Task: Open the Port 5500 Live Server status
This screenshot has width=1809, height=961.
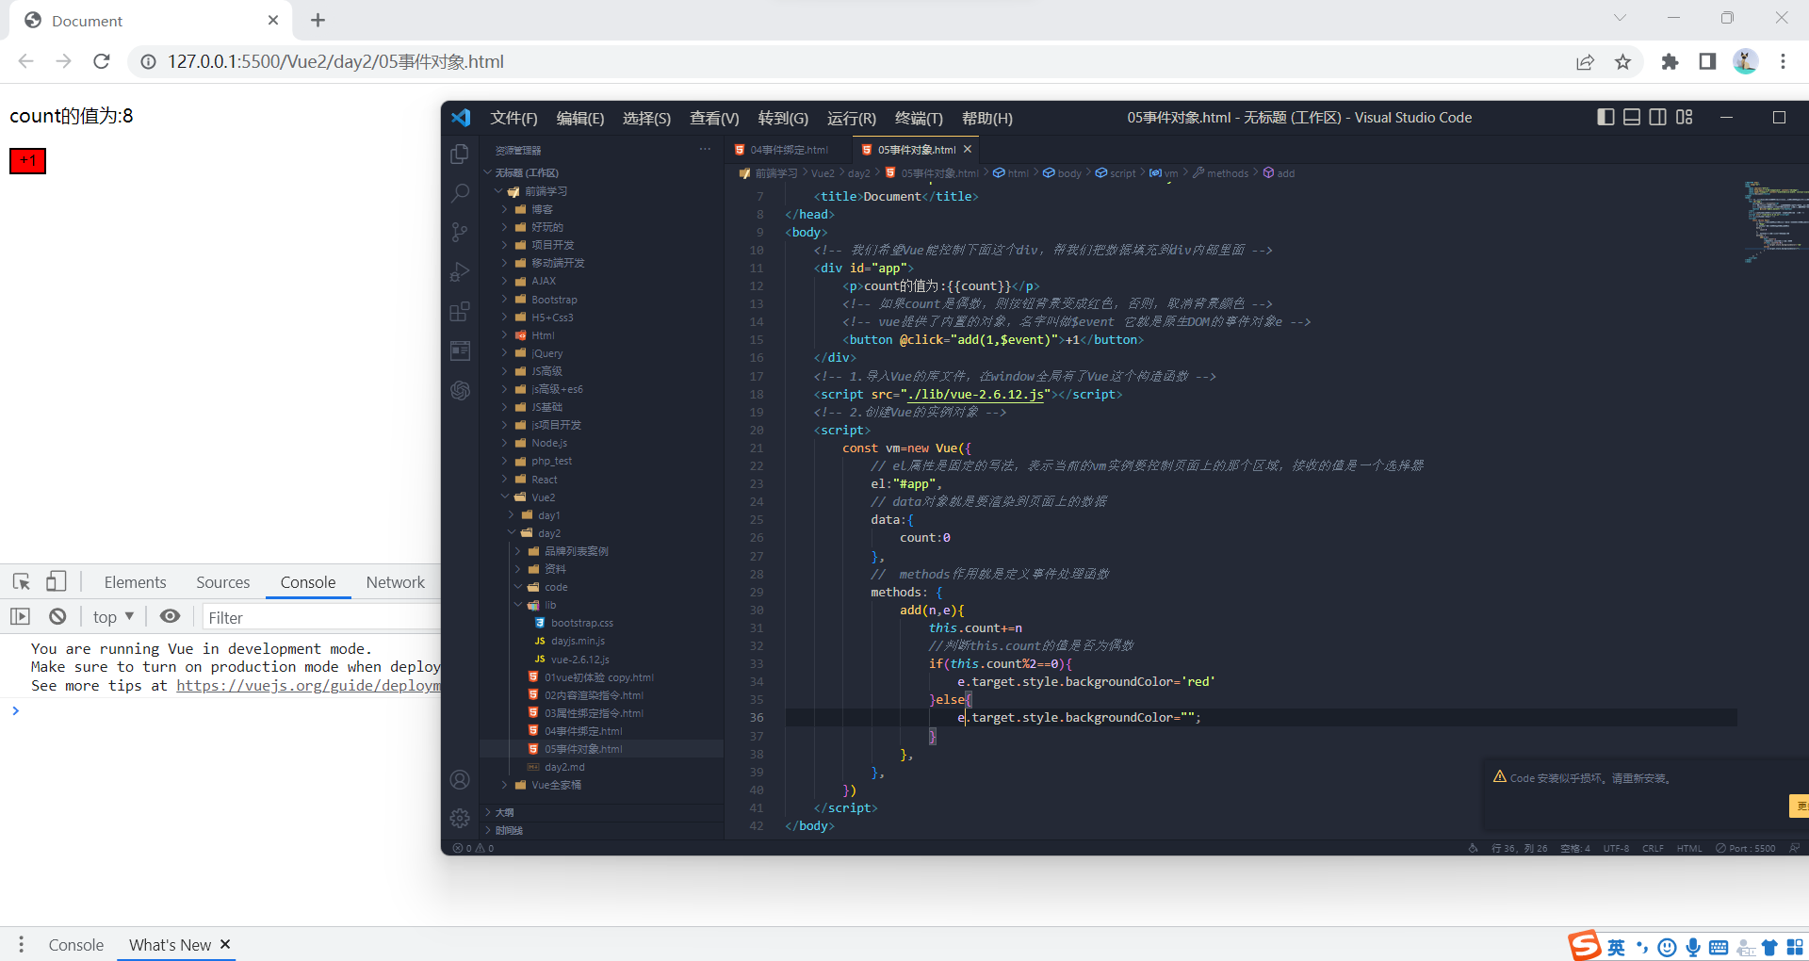Action: point(1745,848)
